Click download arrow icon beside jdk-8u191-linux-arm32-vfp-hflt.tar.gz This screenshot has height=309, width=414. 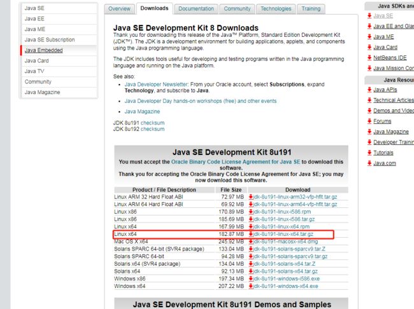(251, 197)
